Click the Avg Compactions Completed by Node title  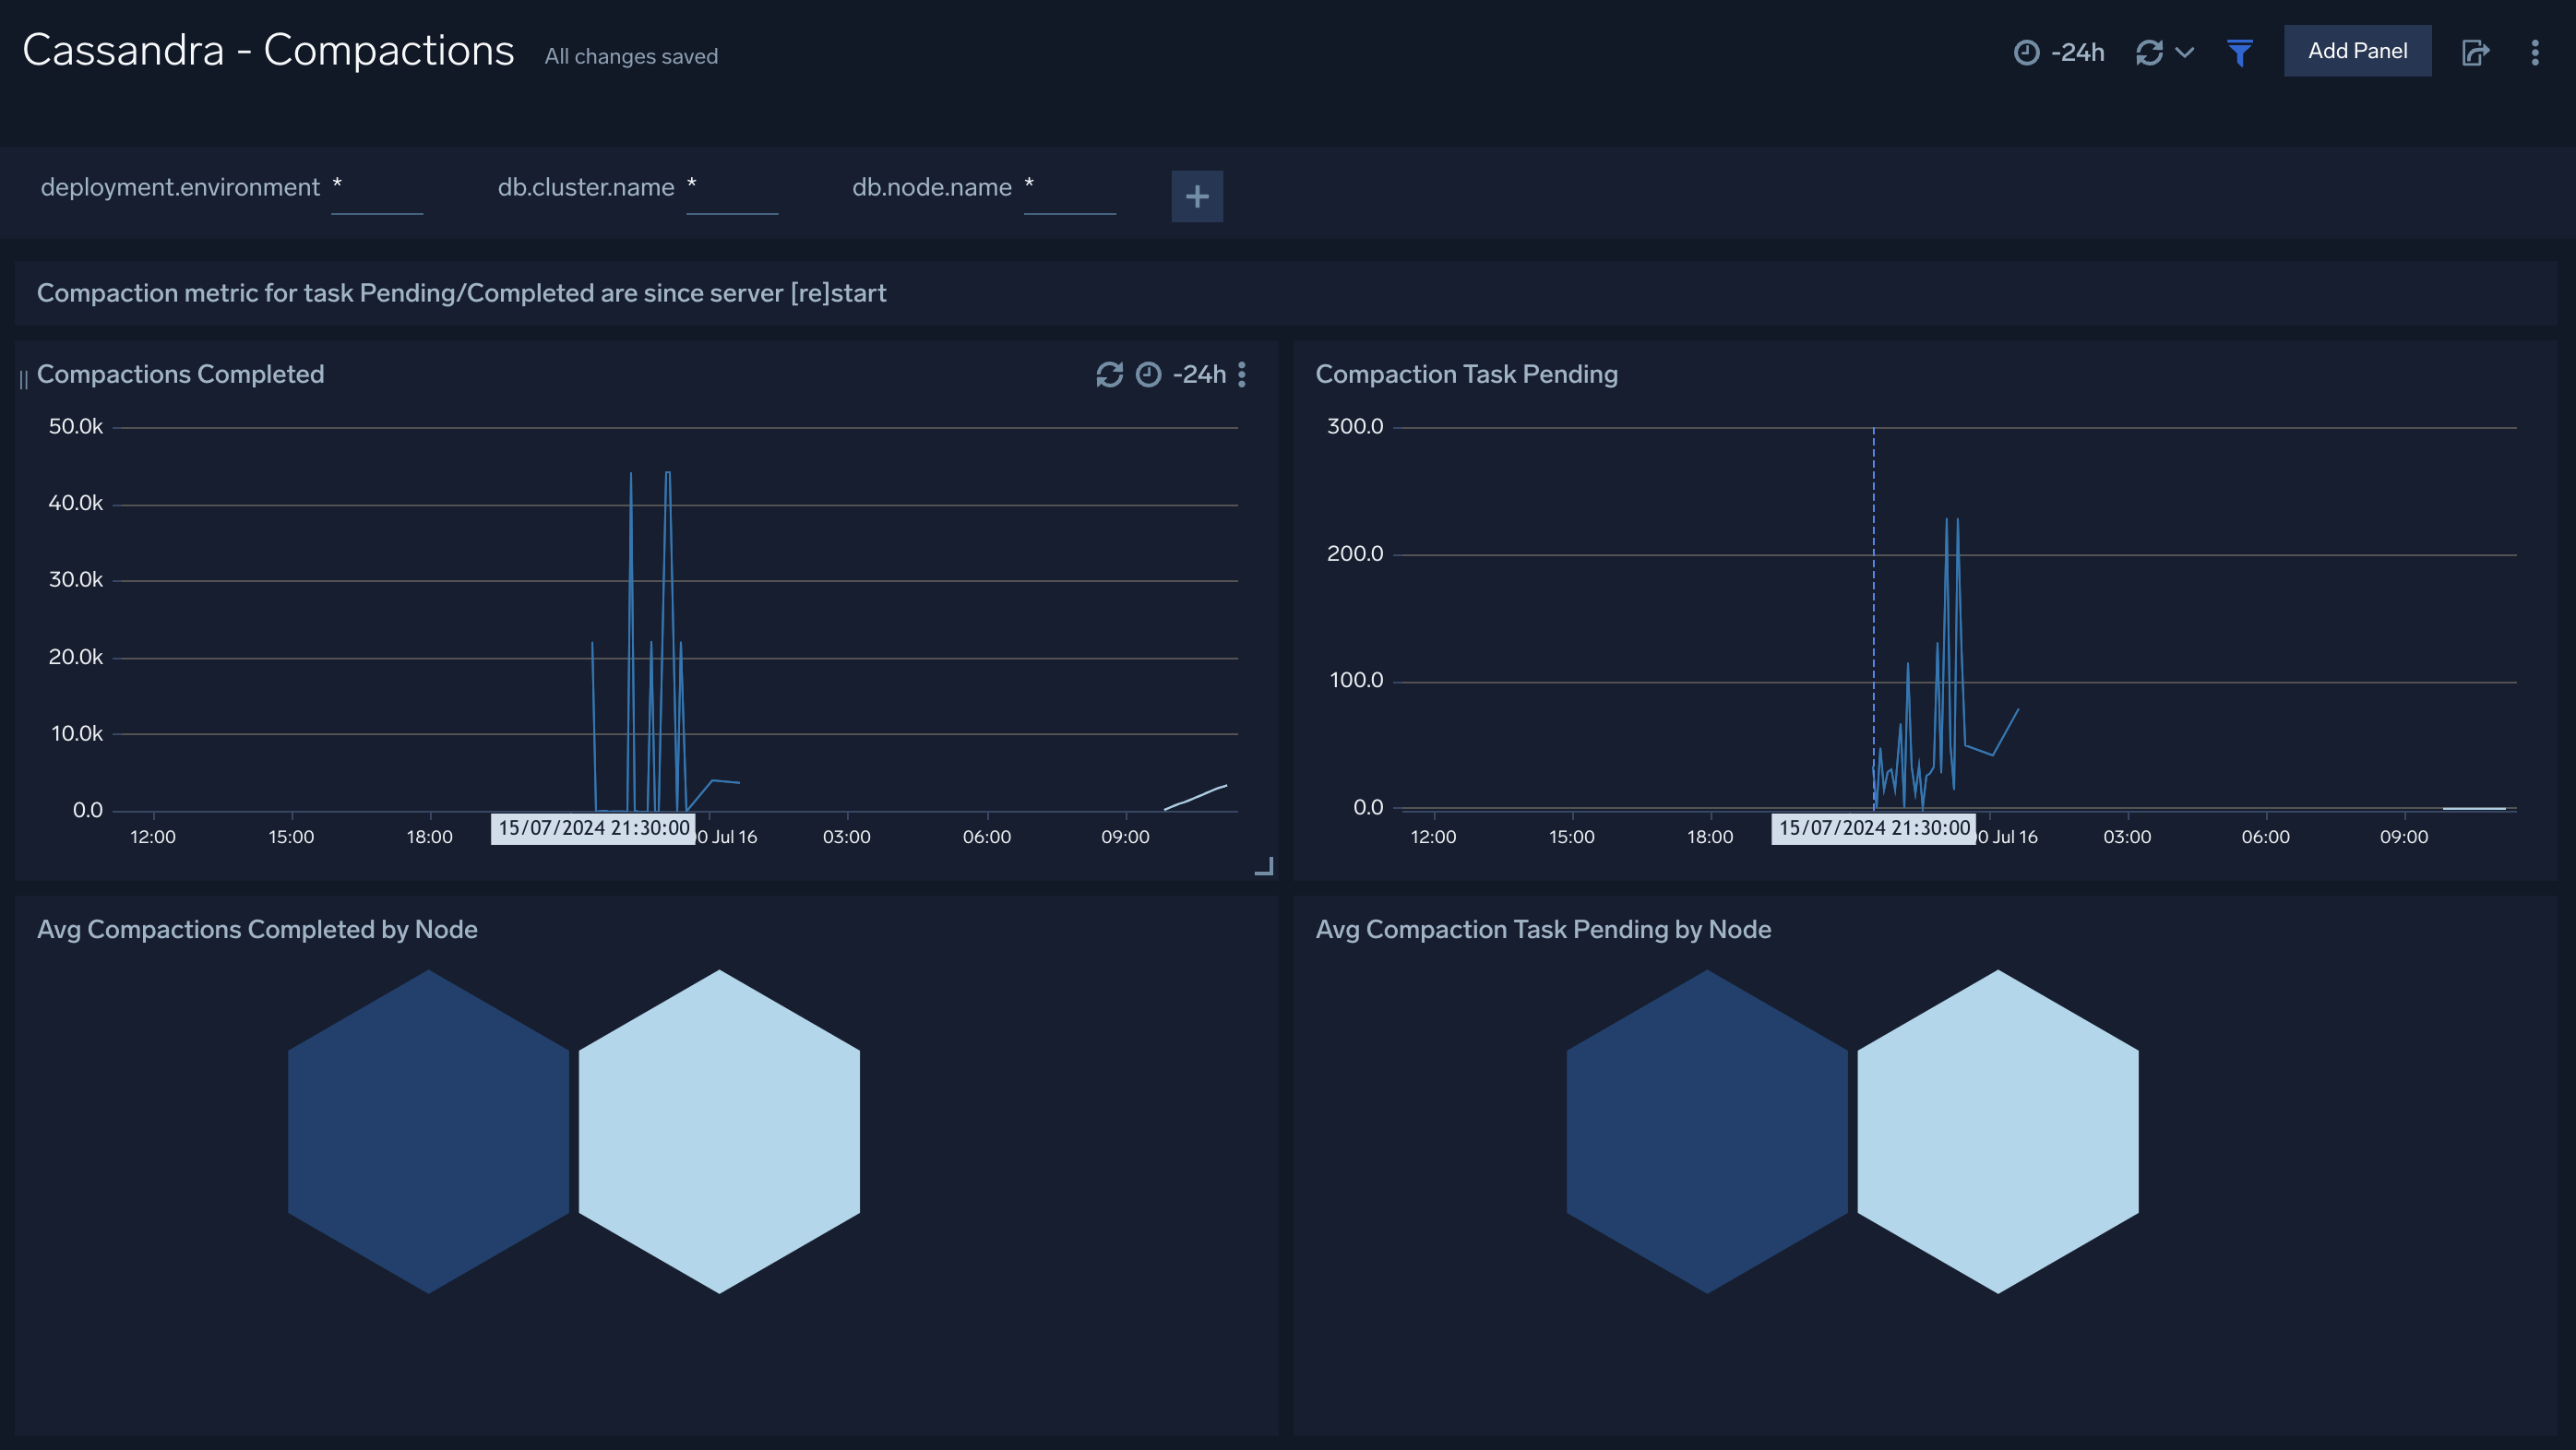[257, 929]
